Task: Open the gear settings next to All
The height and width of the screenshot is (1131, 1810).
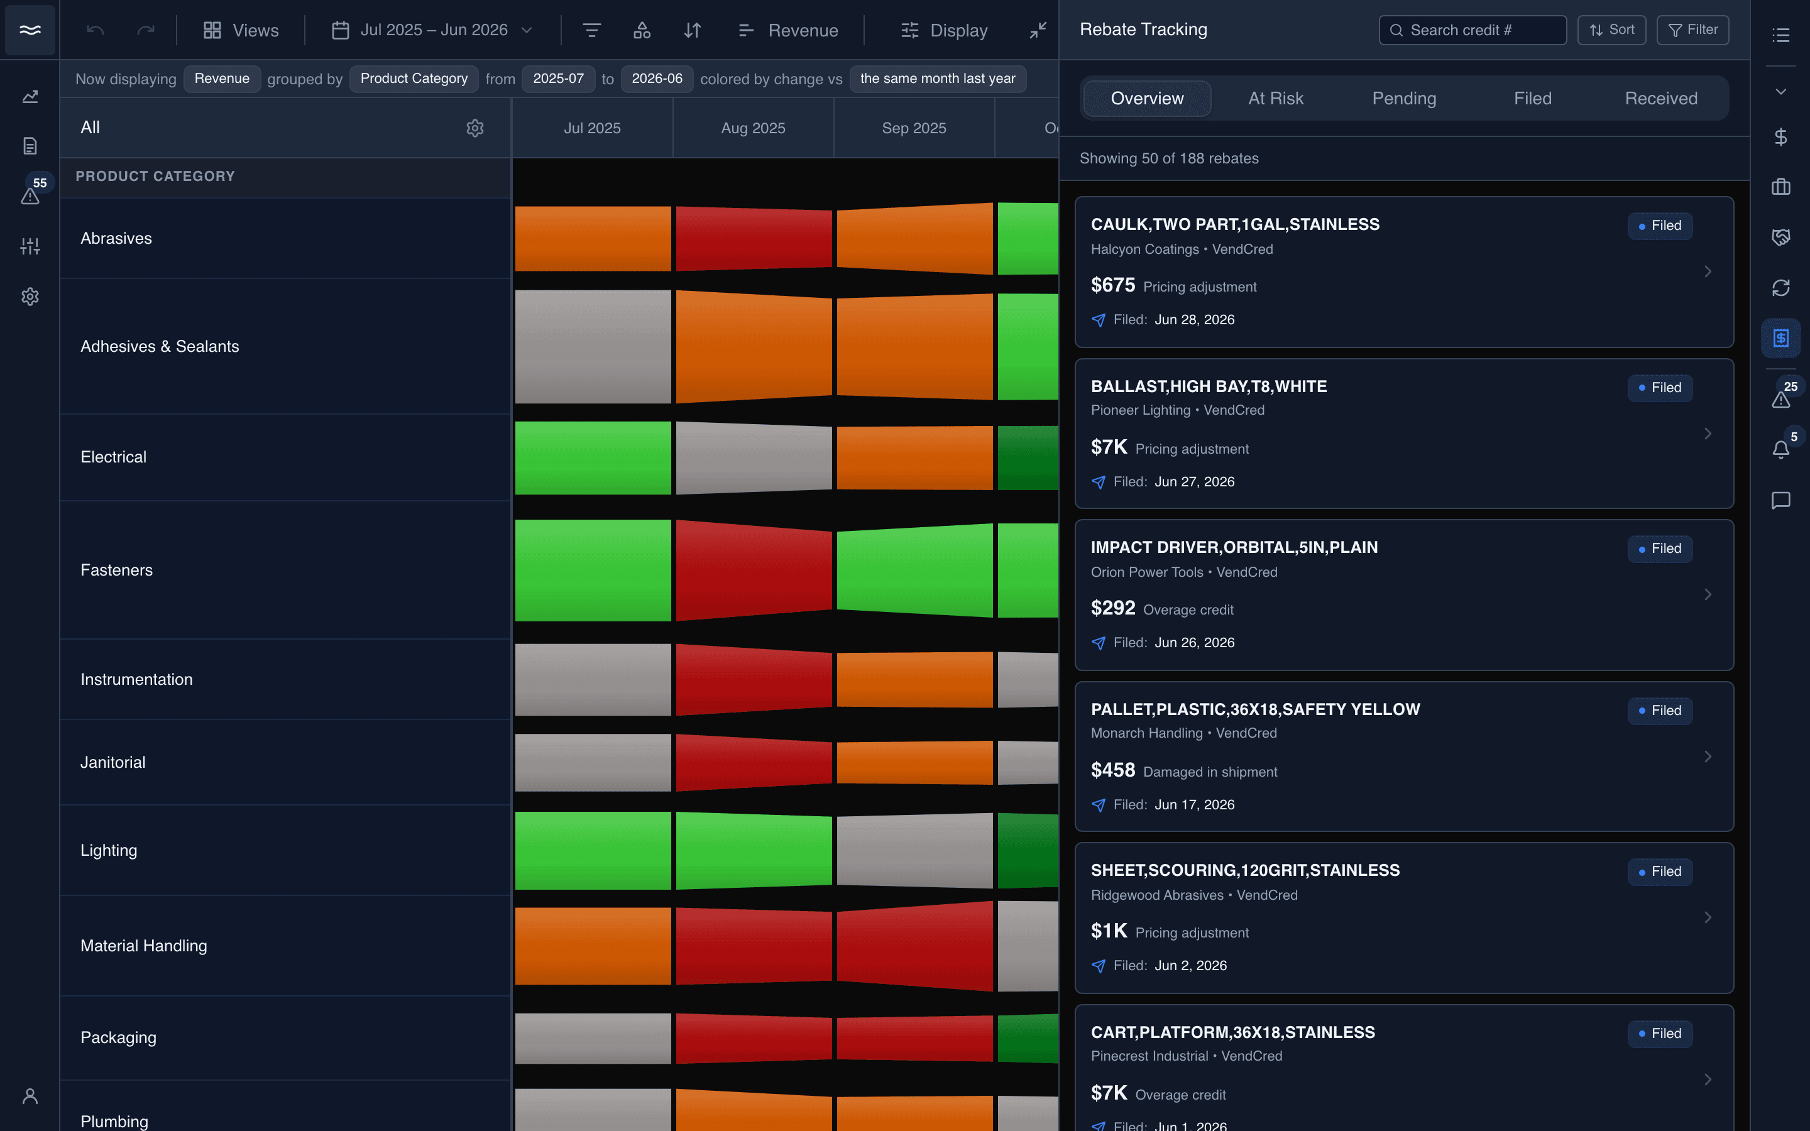Action: tap(475, 128)
